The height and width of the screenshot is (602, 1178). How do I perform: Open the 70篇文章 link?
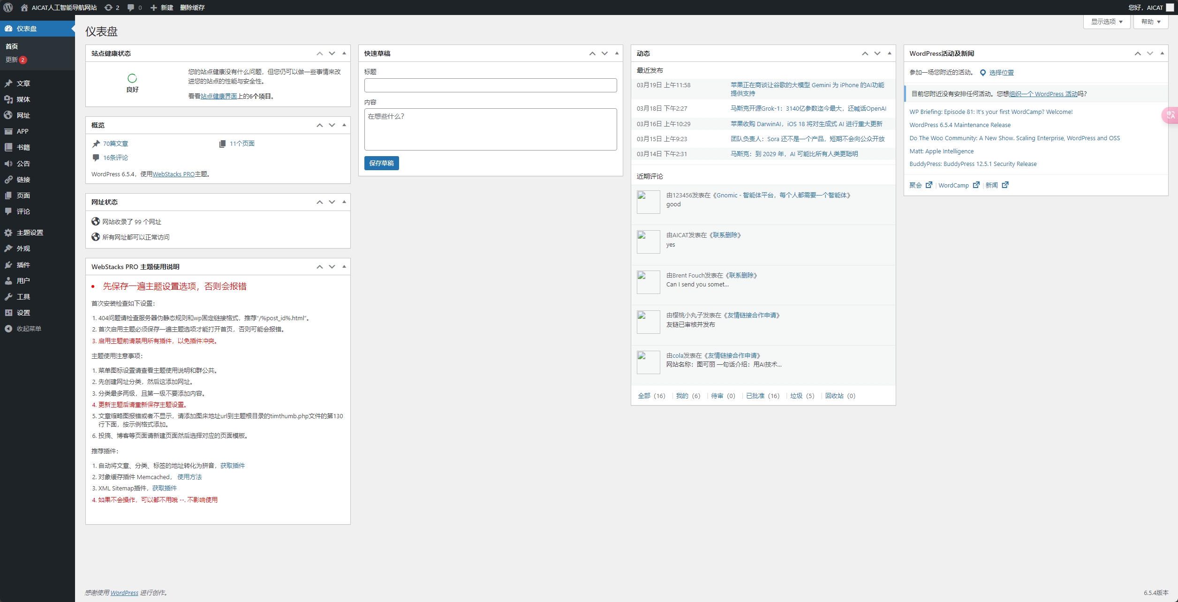tap(115, 143)
